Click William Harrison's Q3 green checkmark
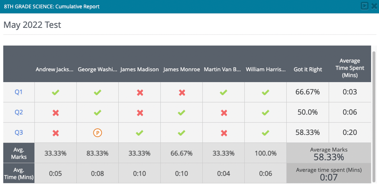Image resolution: width=379 pixels, height=187 pixels. 266,133
